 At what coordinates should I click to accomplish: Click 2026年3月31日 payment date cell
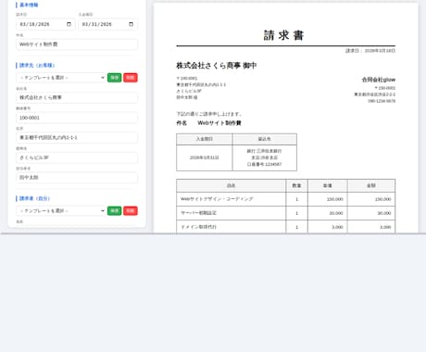tap(205, 157)
